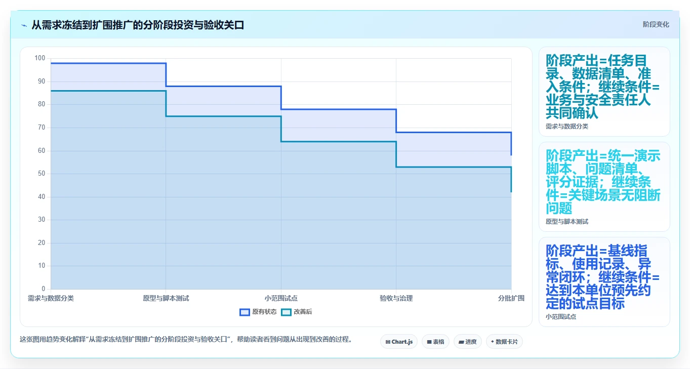The width and height of the screenshot is (690, 369).
Task: Click the 0 y-axis value
Action: coord(43,289)
